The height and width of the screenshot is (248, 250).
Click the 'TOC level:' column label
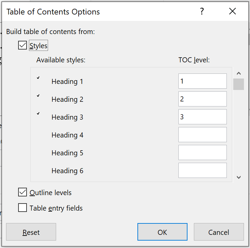tap(194, 60)
